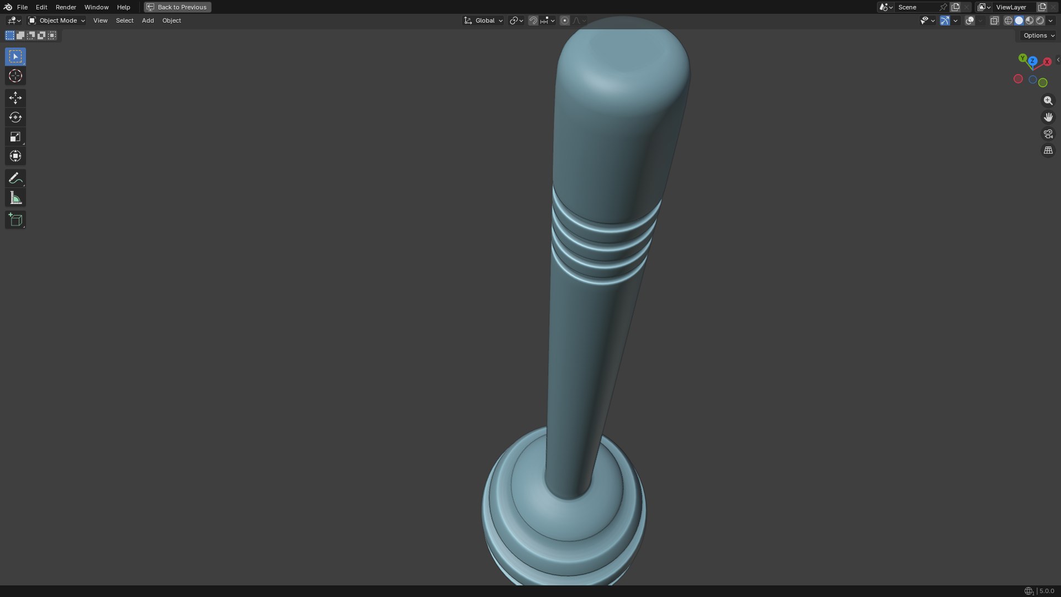Select the Scale tool
This screenshot has height=597, width=1061.
pyautogui.click(x=15, y=137)
